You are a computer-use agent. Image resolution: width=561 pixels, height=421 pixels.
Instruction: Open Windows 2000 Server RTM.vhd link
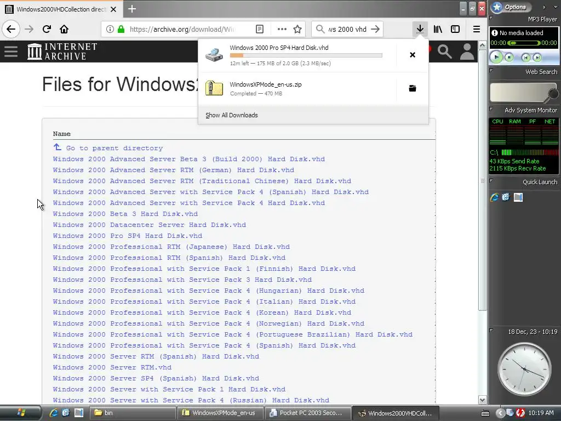pos(112,367)
